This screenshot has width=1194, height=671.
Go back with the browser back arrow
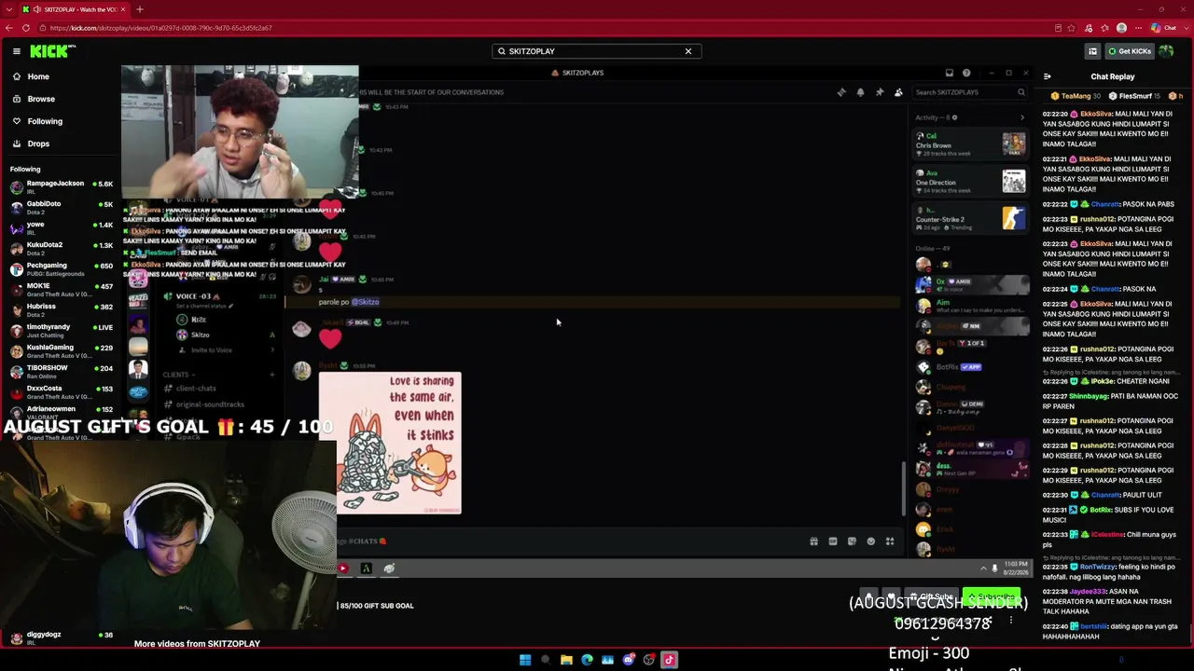9,28
